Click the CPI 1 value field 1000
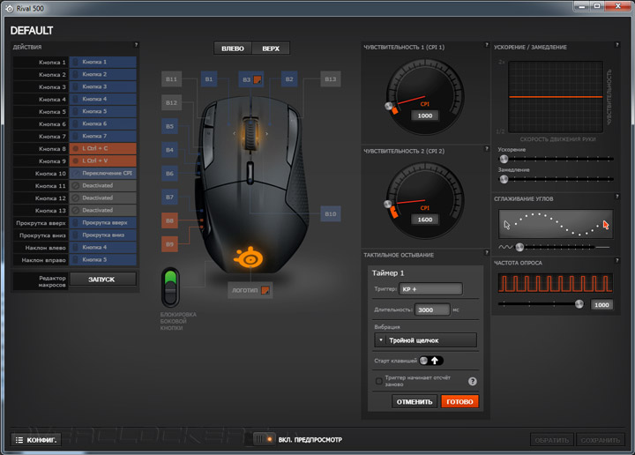The width and height of the screenshot is (635, 455). tap(425, 116)
